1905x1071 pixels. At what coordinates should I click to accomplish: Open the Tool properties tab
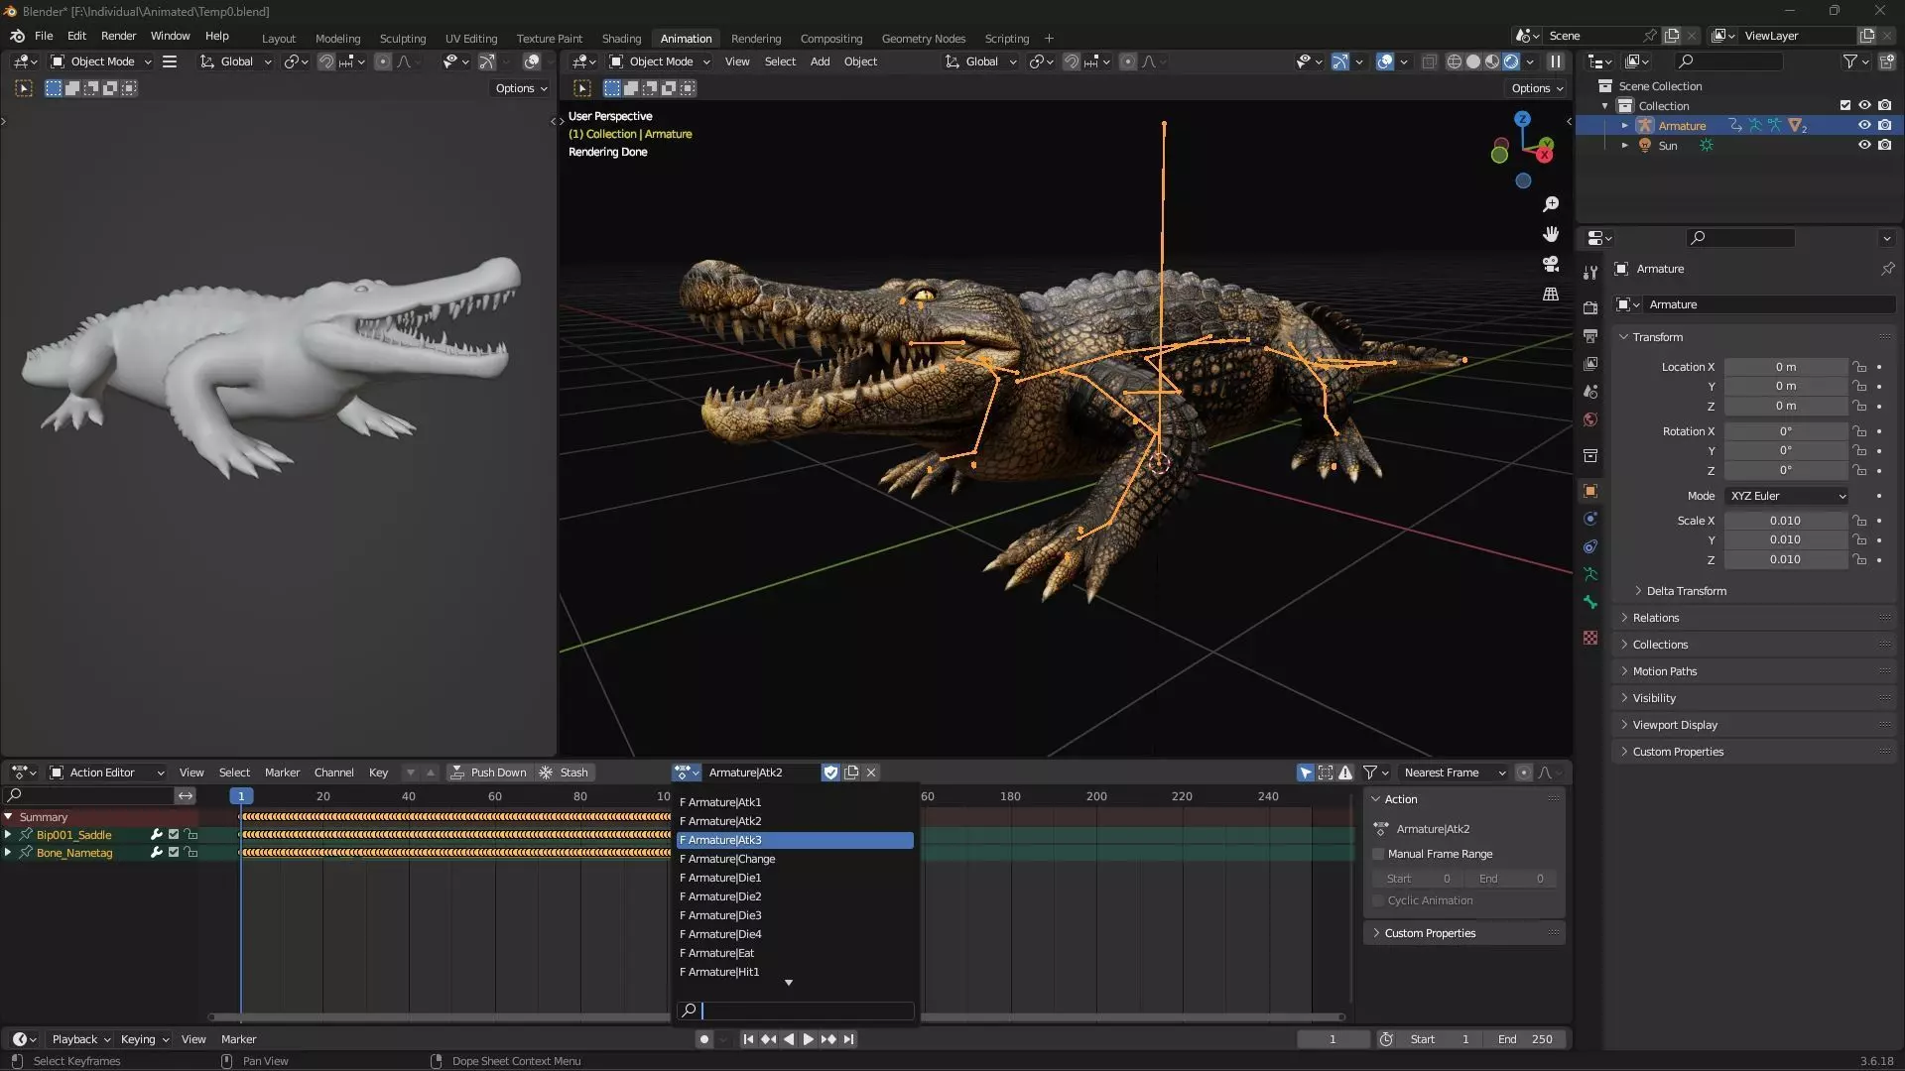tap(1590, 273)
